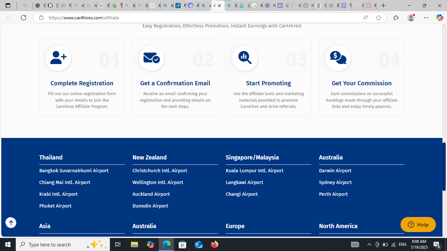Go back to previous page
Screen dimensions: 447x251
click(x=9, y=18)
